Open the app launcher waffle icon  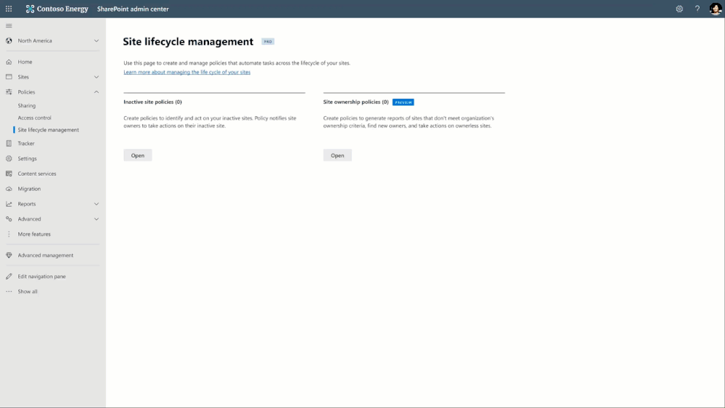point(9,9)
